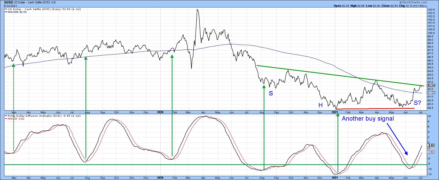The width and height of the screenshot is (439, 180).
Task: Click the March 2020 price spike peak
Action: pyautogui.click(x=197, y=10)
